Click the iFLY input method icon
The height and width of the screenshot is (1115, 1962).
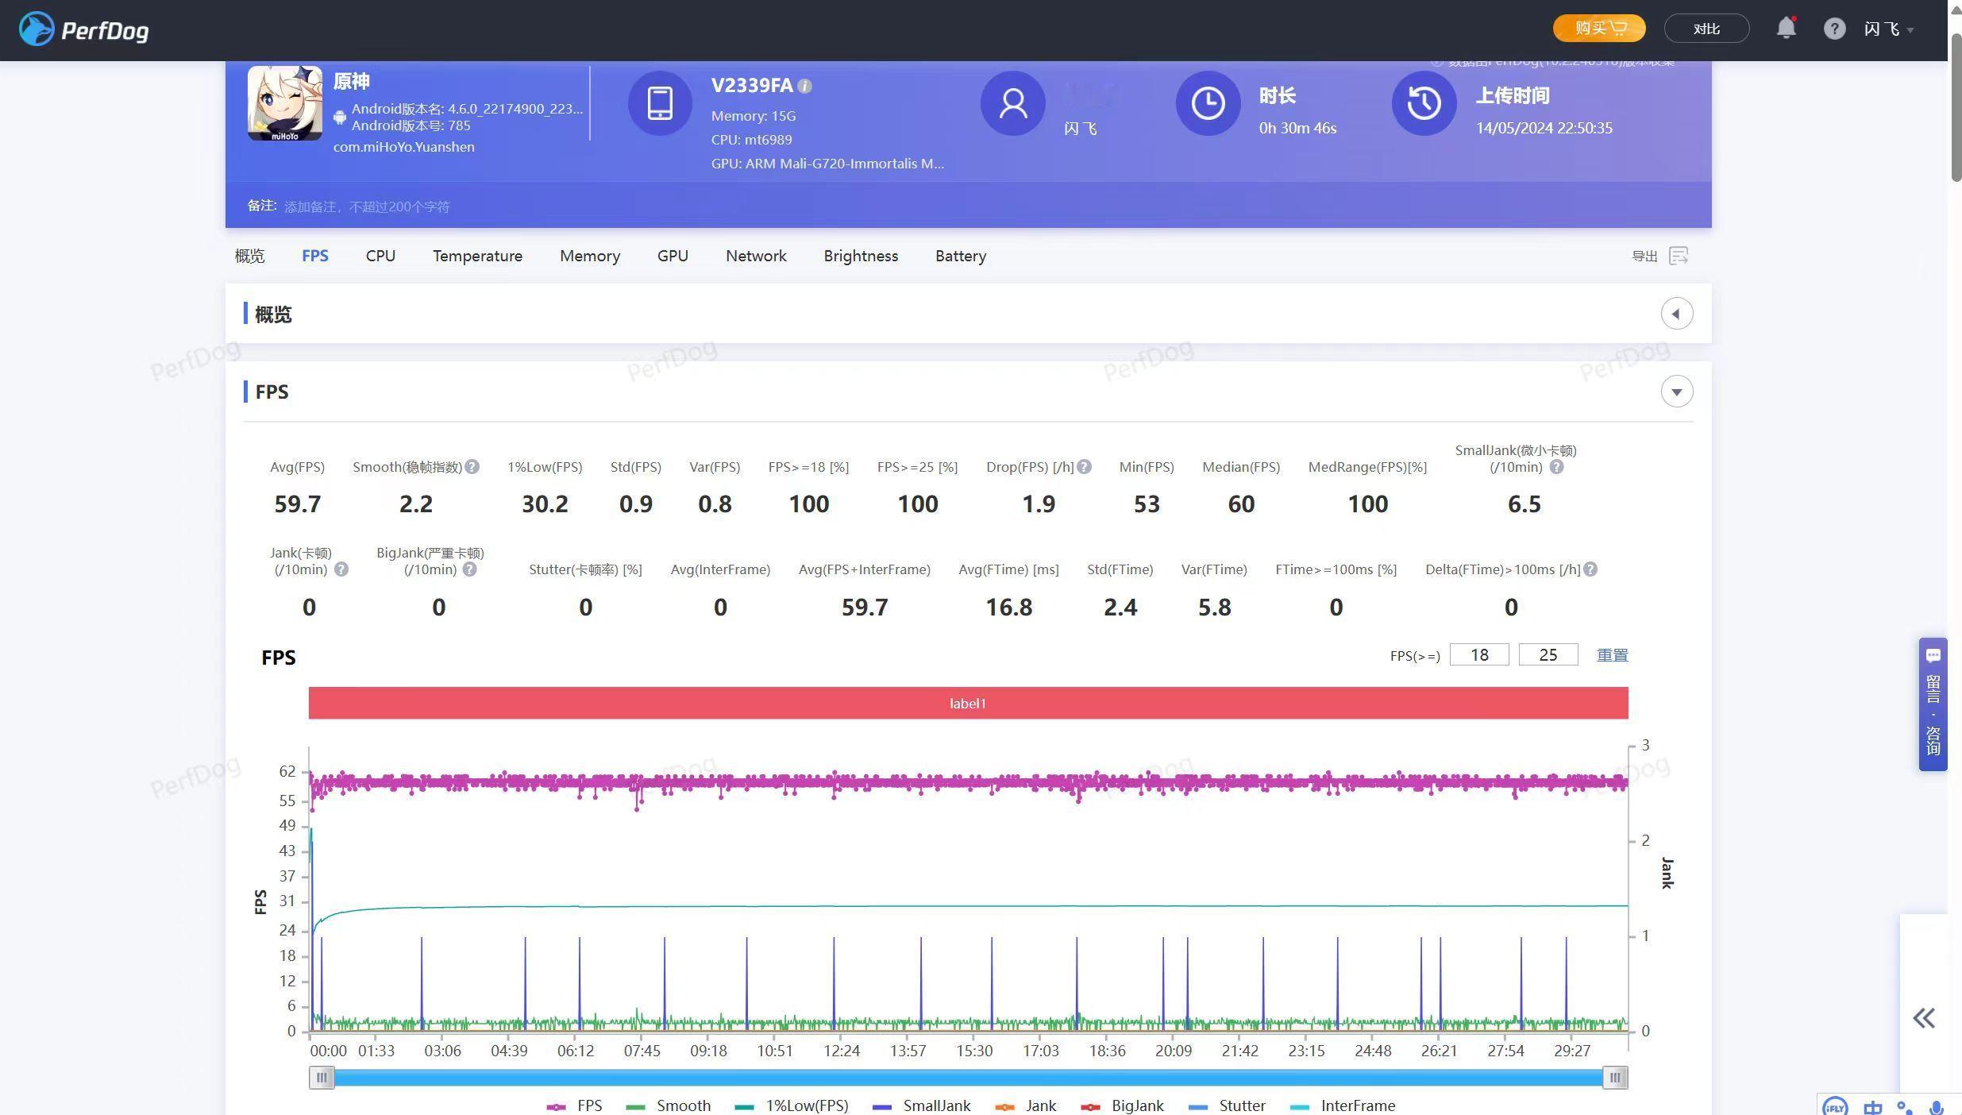point(1835,1106)
